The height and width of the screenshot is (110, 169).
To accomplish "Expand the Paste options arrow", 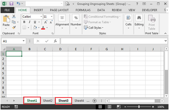I will coord(6,29).
